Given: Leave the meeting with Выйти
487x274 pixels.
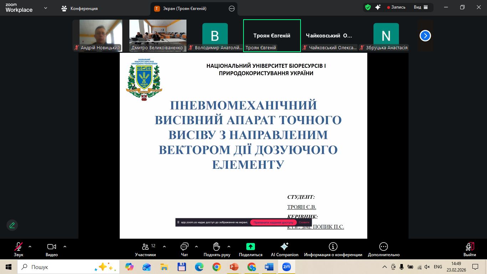Looking at the screenshot, I should (x=470, y=249).
